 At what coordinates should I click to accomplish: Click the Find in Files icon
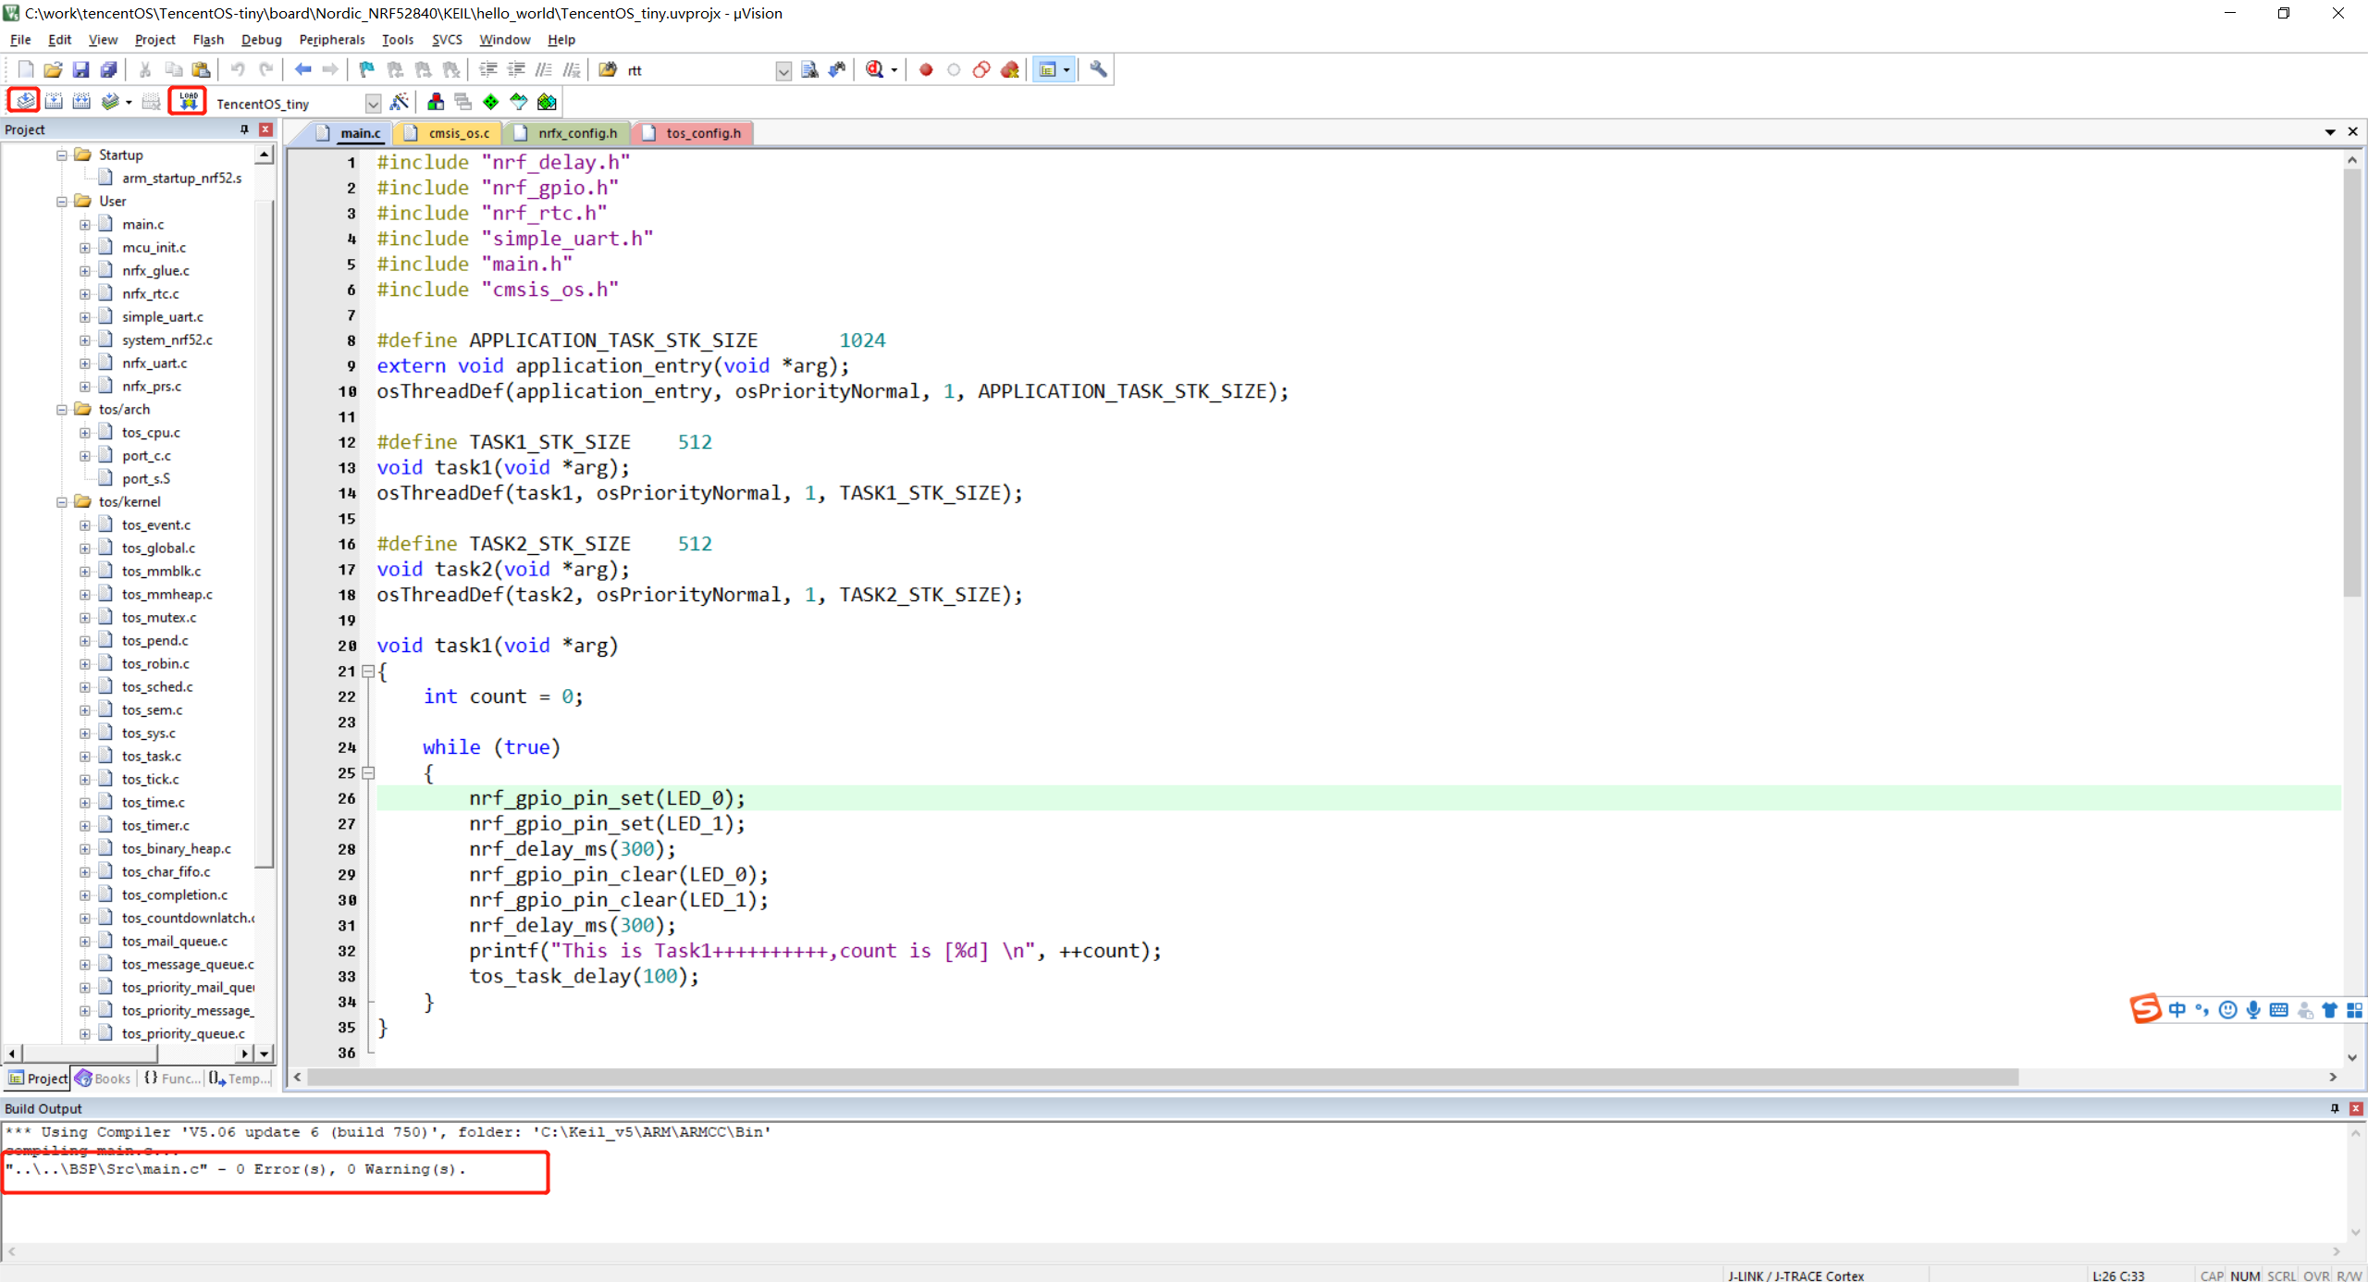(608, 69)
